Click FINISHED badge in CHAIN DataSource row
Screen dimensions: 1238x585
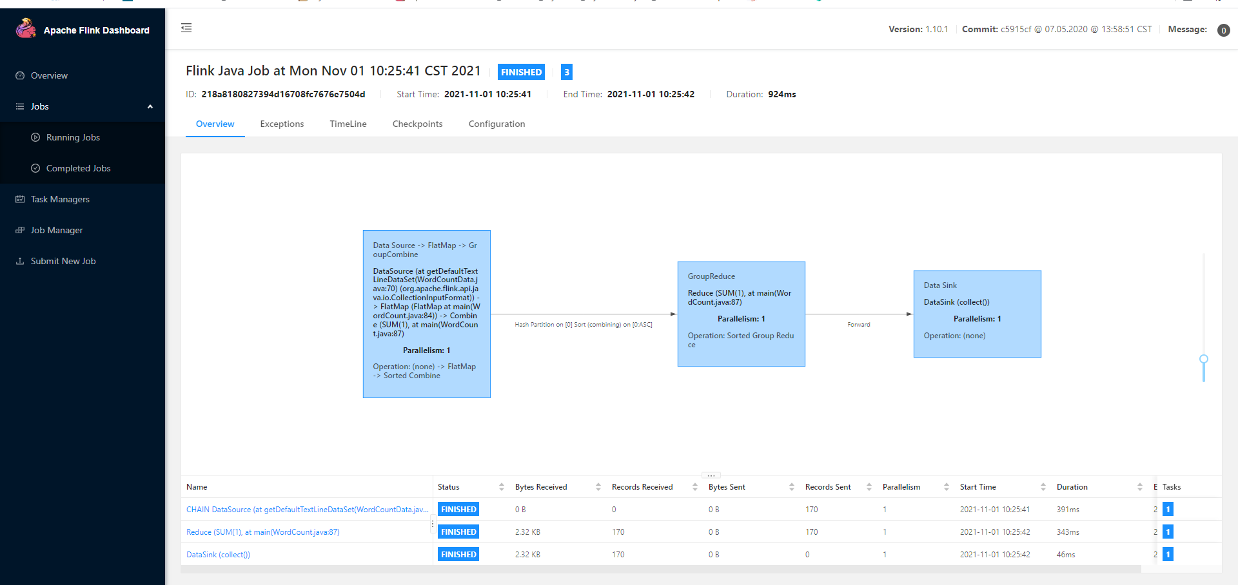pyautogui.click(x=458, y=510)
